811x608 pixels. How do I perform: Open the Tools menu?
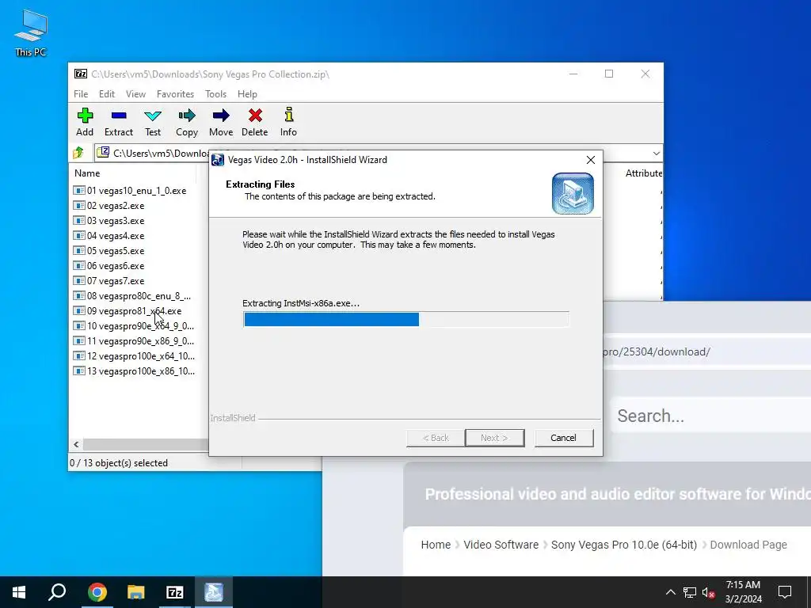[x=215, y=94]
